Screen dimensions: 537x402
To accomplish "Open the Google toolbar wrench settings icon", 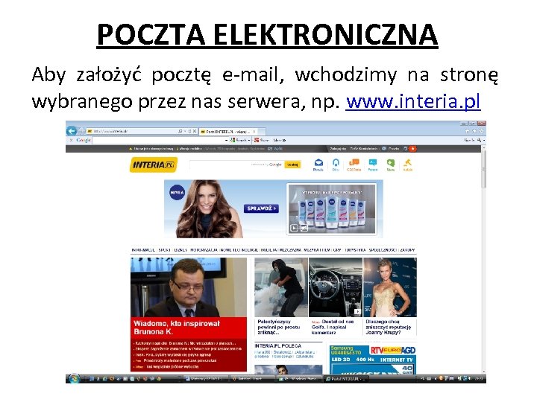I will [479, 140].
